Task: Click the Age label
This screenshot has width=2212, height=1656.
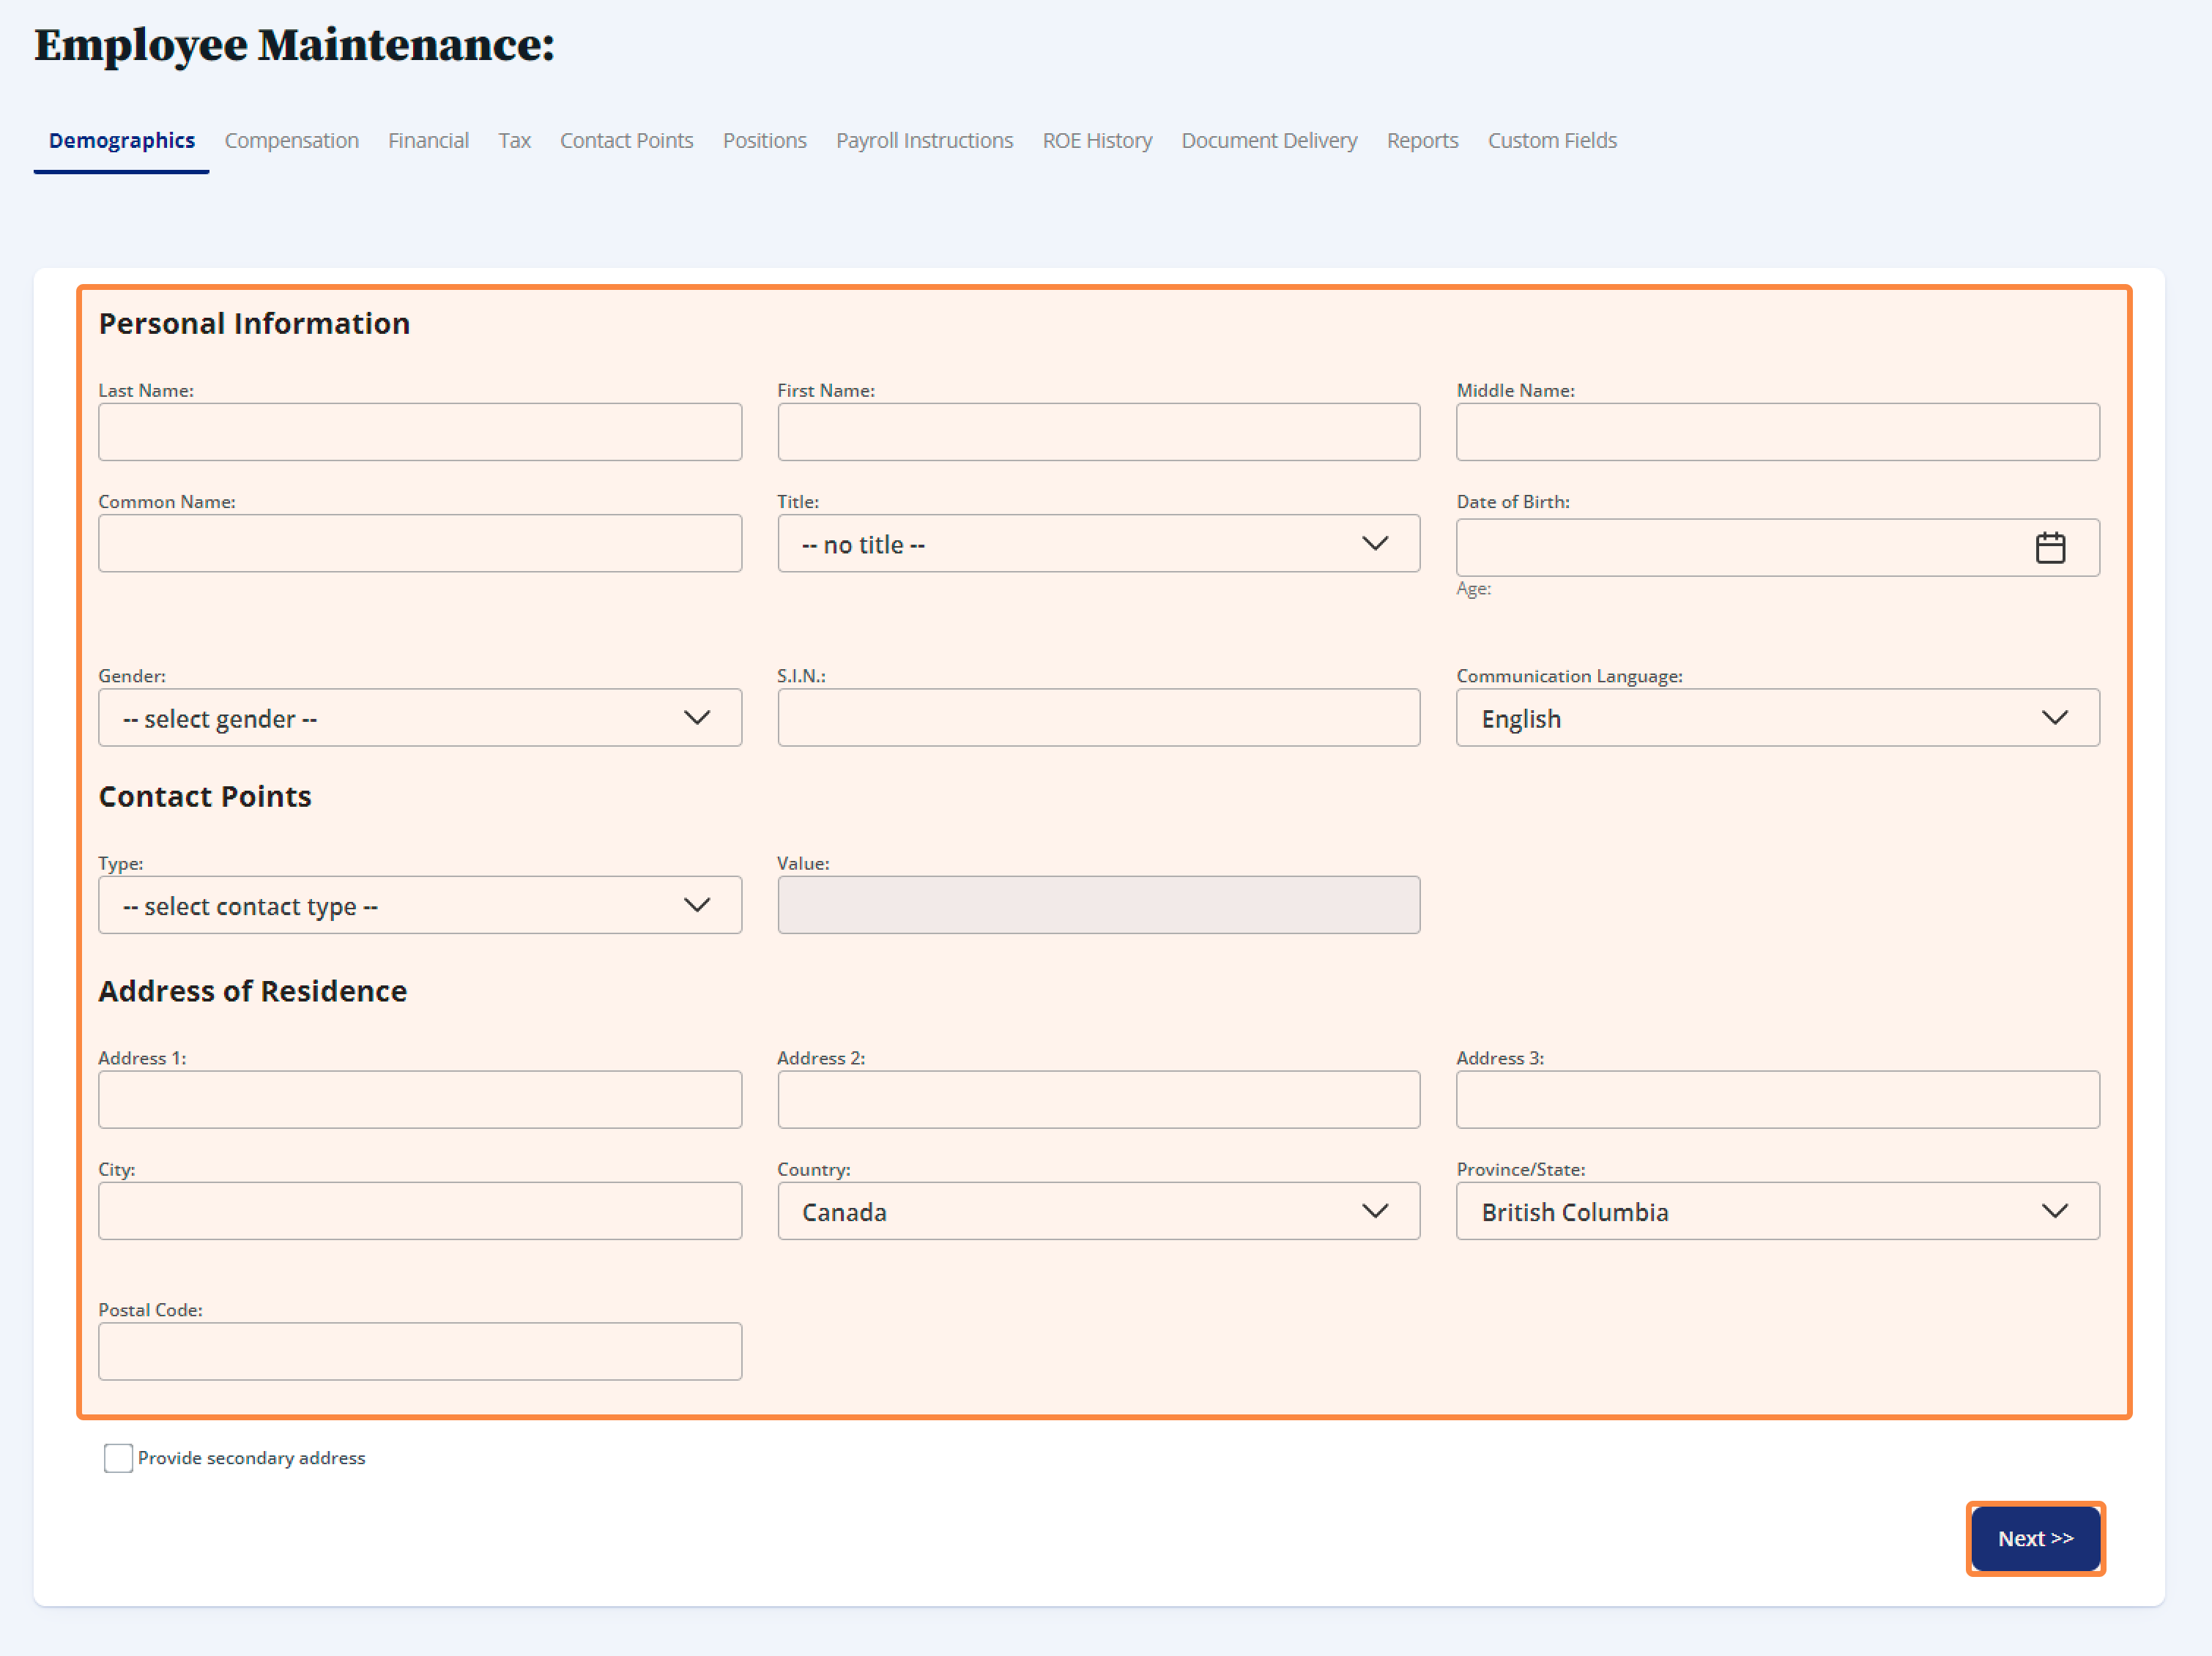Action: pyautogui.click(x=1473, y=589)
